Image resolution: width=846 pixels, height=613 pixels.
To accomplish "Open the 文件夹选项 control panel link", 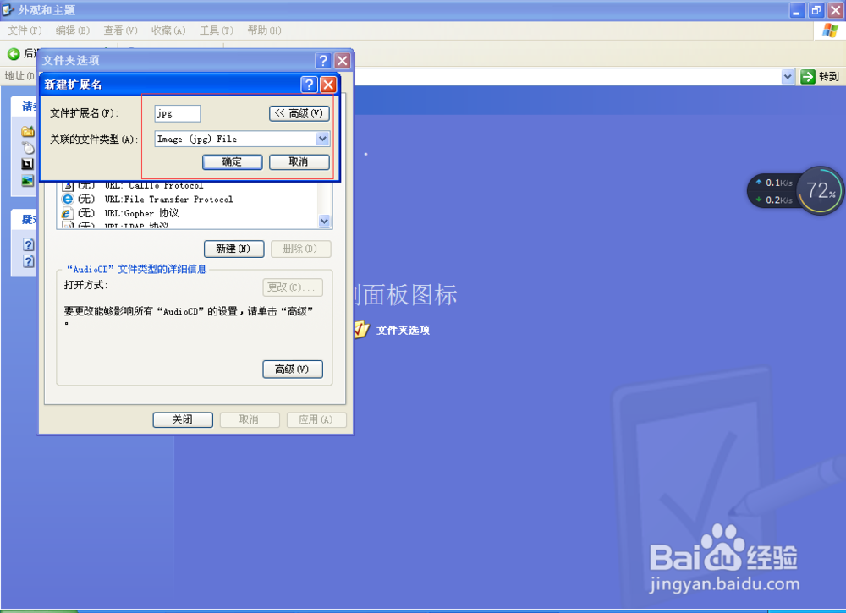I will click(x=403, y=330).
